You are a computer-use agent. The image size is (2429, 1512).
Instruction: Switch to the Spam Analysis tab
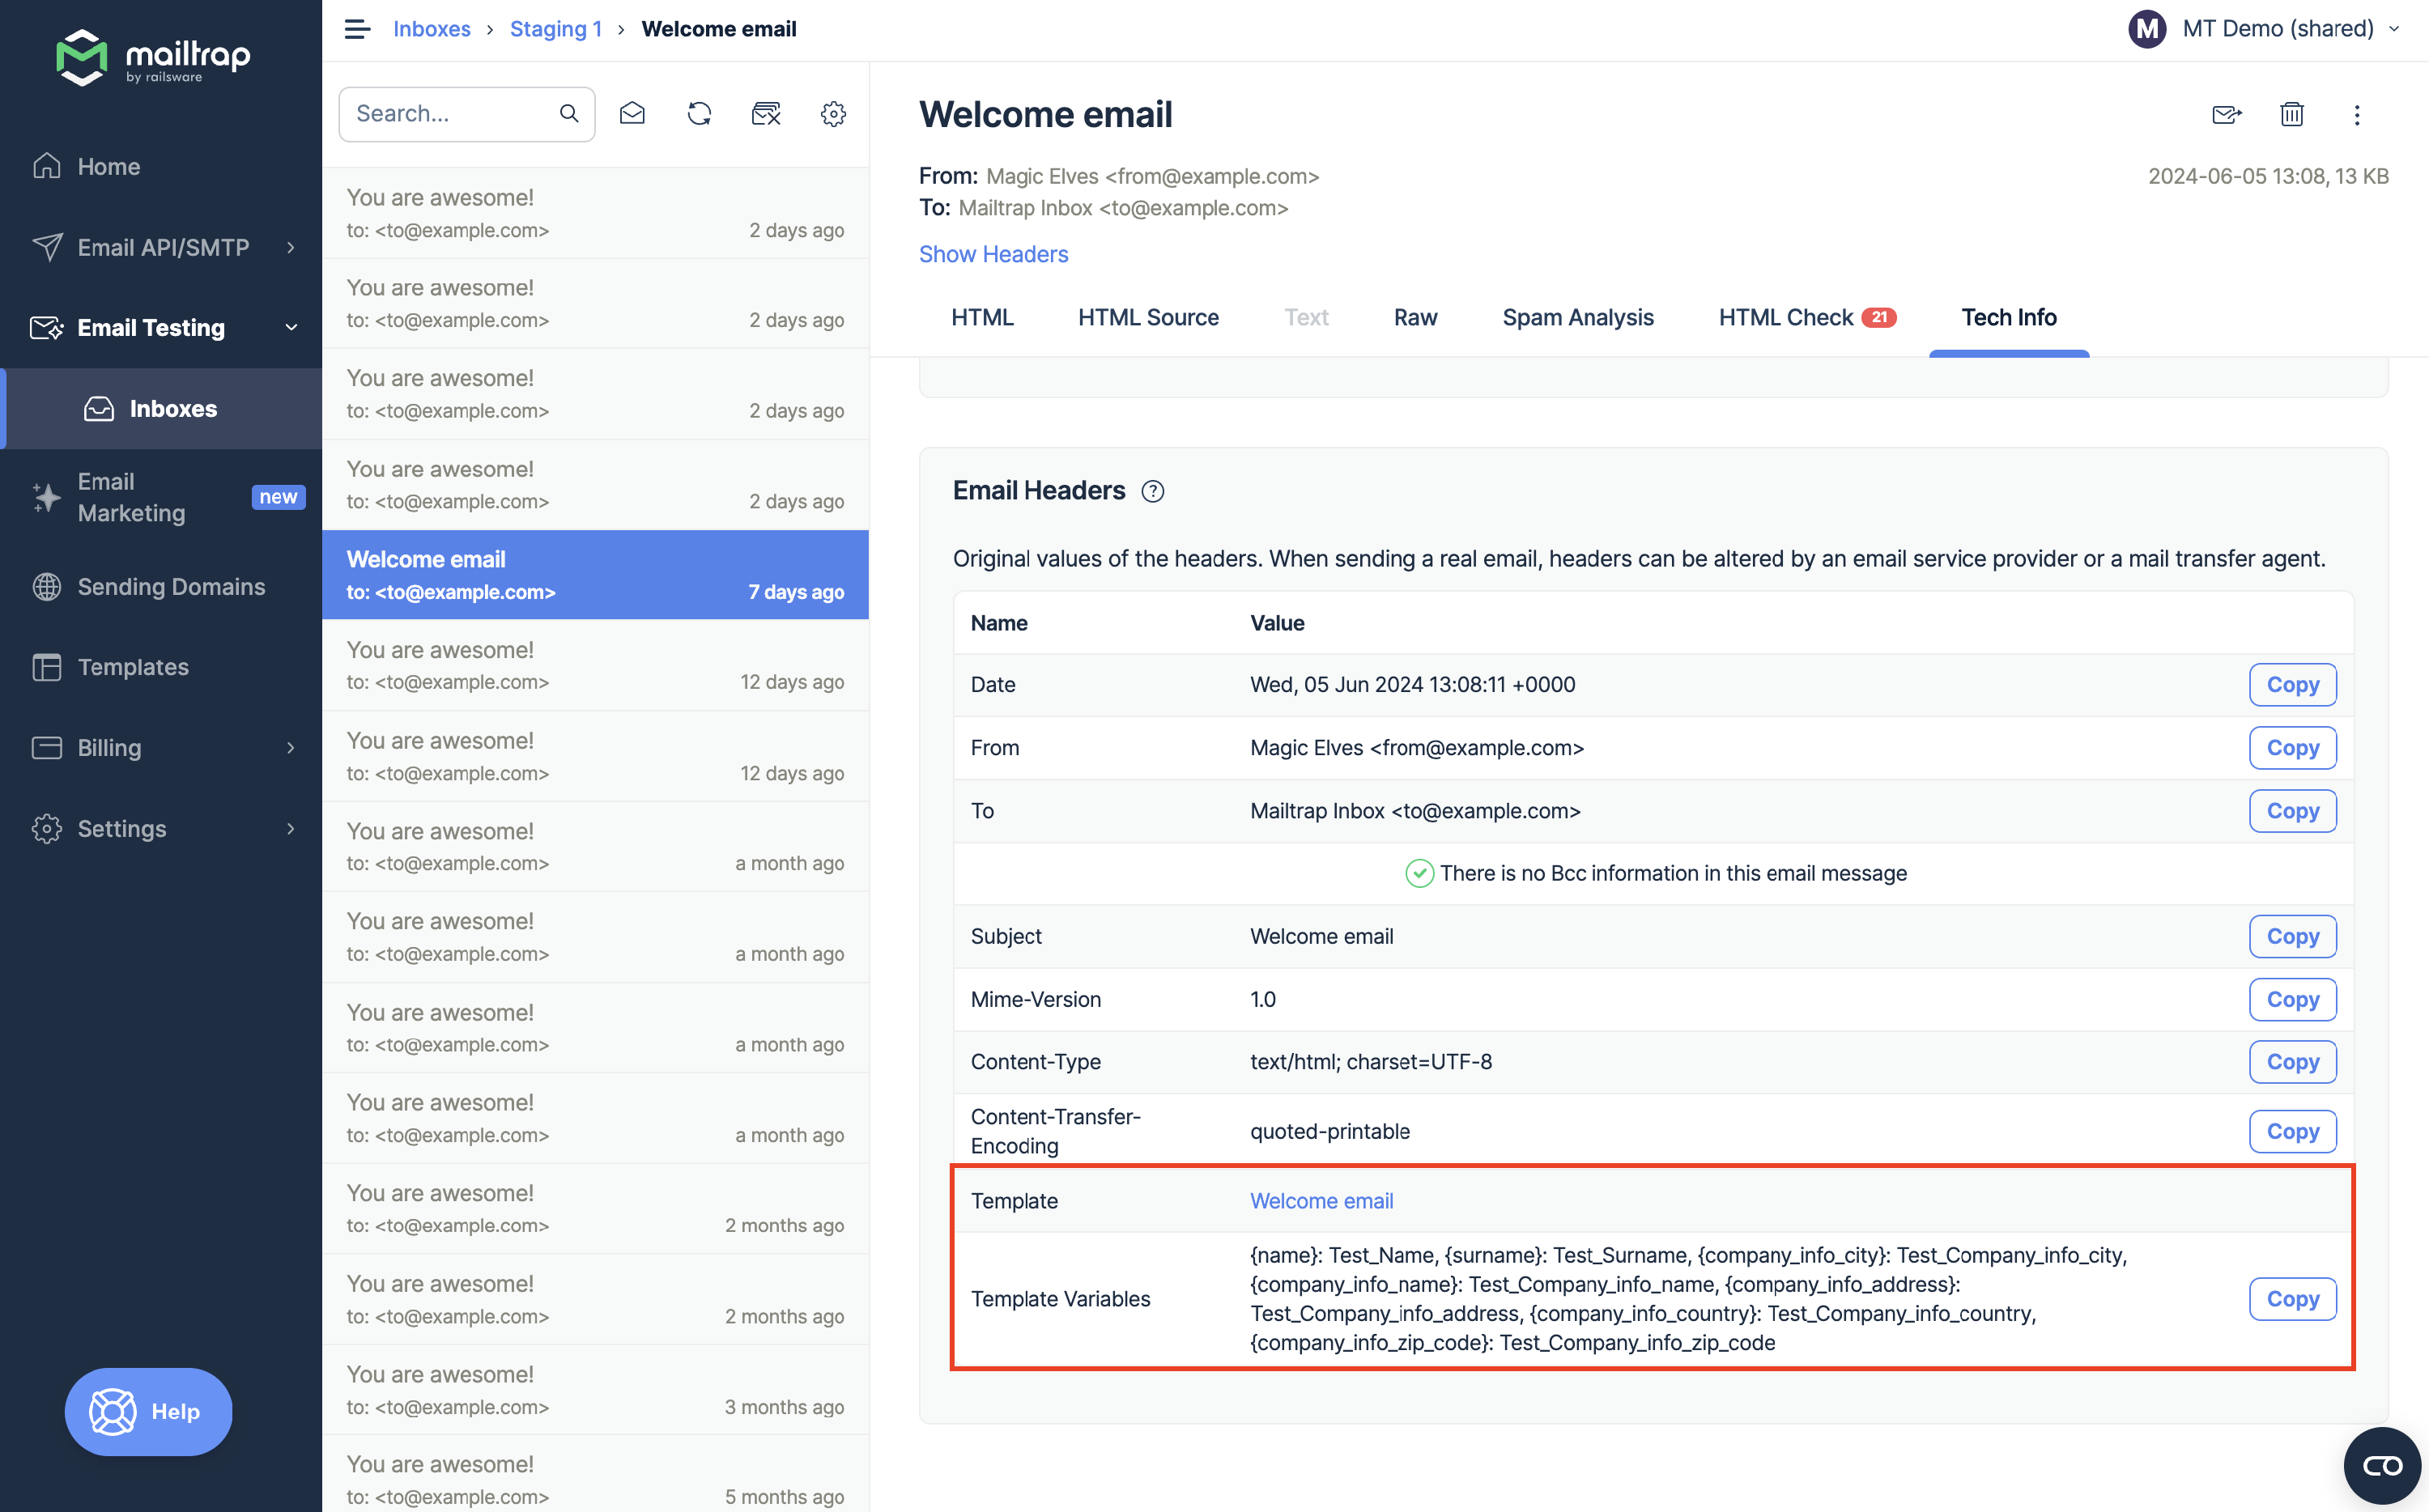1577,317
